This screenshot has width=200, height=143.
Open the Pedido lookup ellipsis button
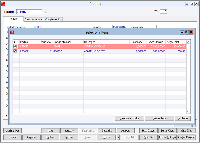point(45,12)
